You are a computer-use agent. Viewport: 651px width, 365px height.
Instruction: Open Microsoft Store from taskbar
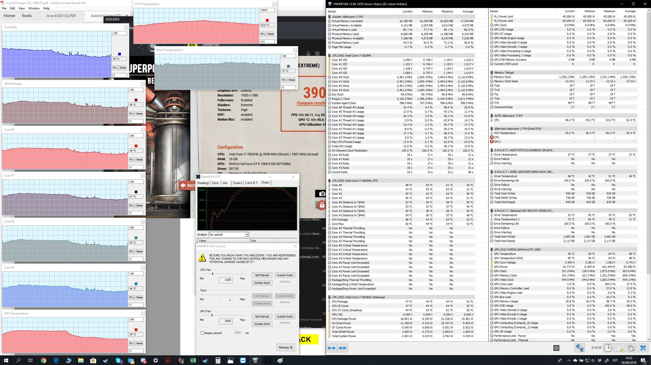coord(93,360)
